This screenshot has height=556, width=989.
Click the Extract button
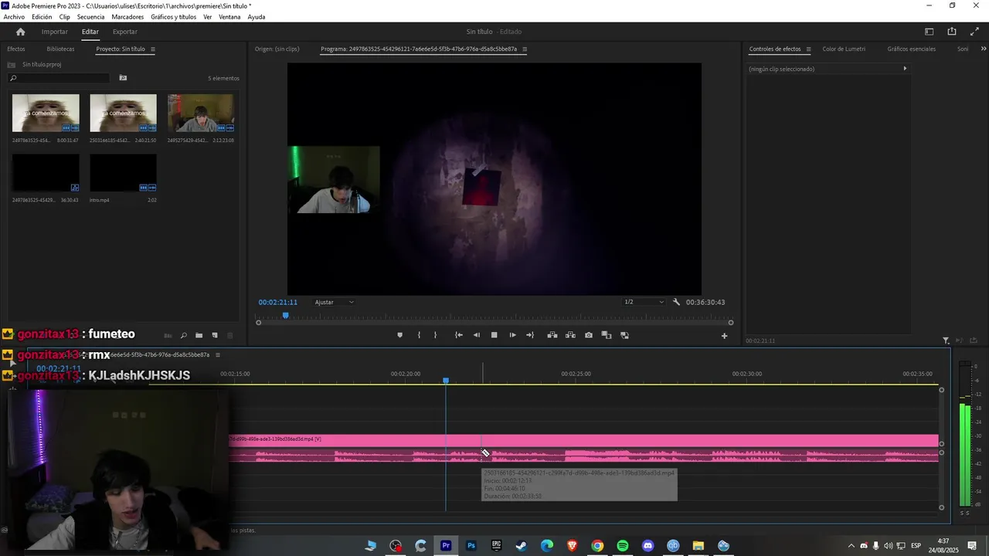click(570, 335)
